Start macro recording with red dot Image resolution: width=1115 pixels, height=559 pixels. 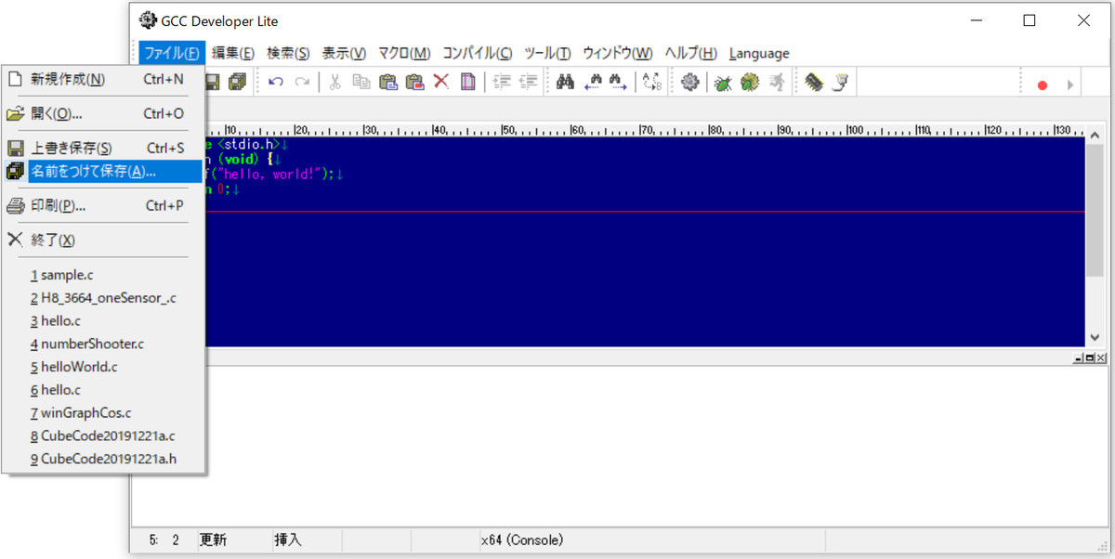(1043, 84)
